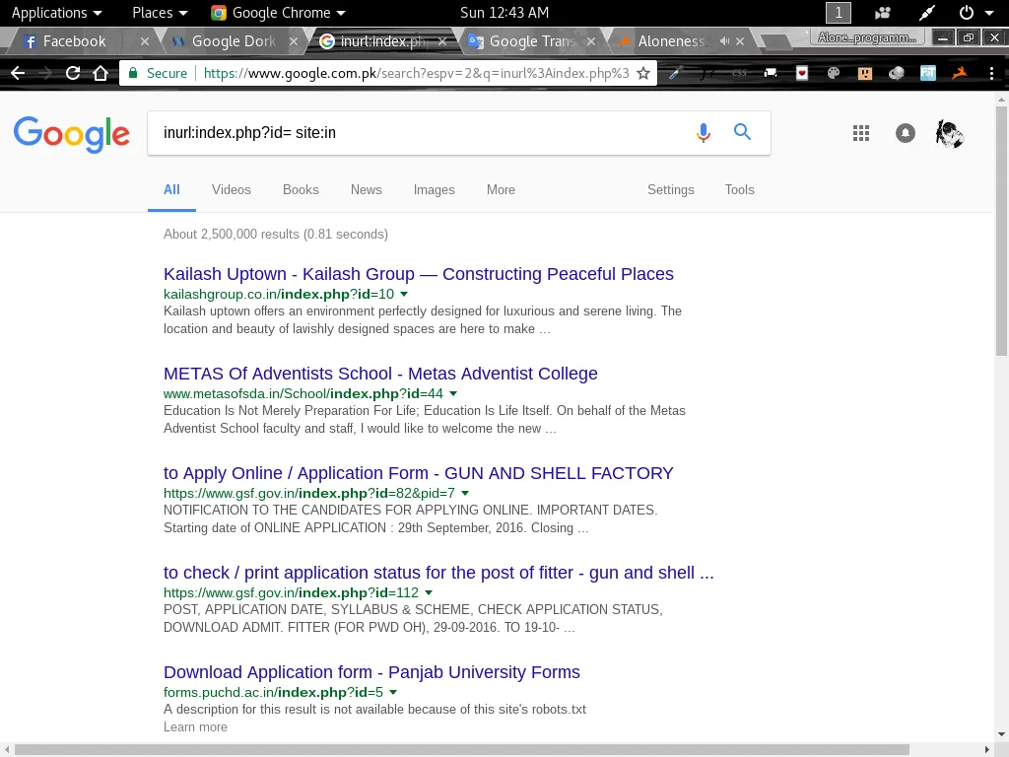Viewport: 1009px width, 757px height.
Task: Open the Places menu in top panel
Action: tap(160, 13)
